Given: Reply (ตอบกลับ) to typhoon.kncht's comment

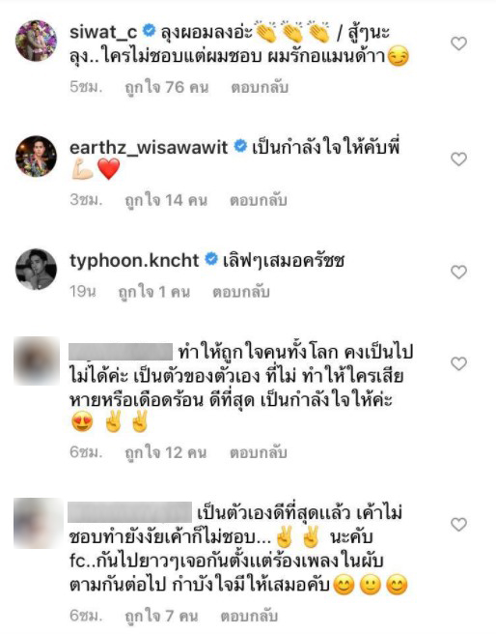Looking at the screenshot, I should [x=241, y=292].
